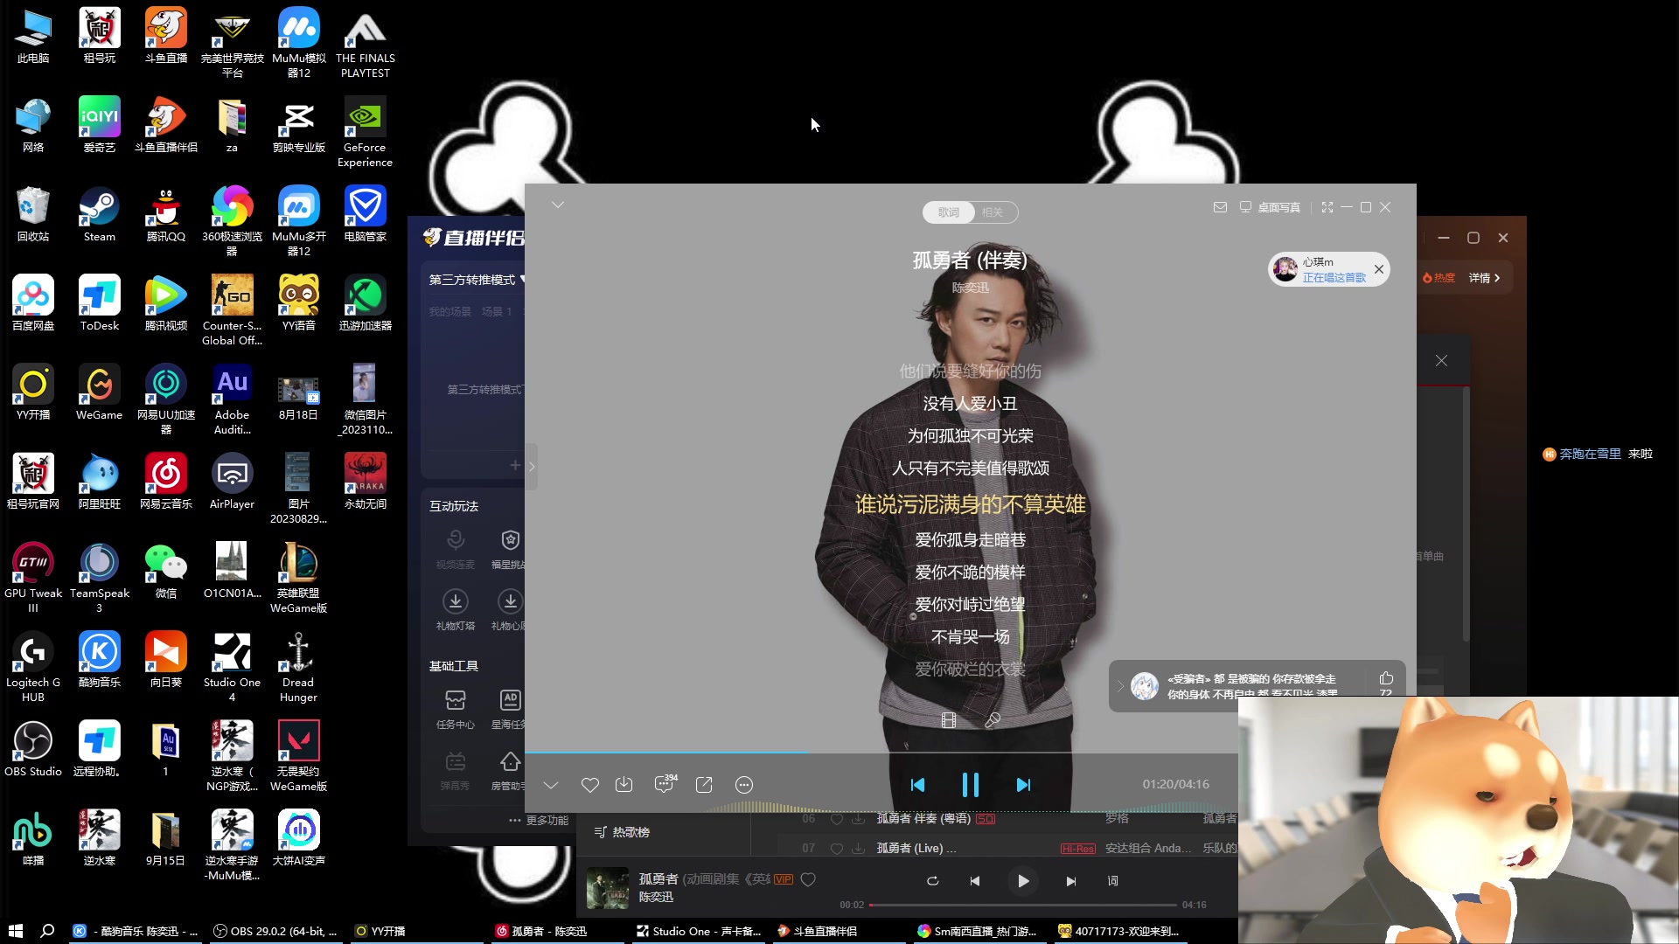Select 我的场景 tab in 直播伴侣

pyautogui.click(x=449, y=312)
